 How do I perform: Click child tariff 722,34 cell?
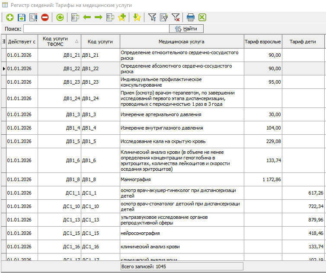[x=303, y=206]
